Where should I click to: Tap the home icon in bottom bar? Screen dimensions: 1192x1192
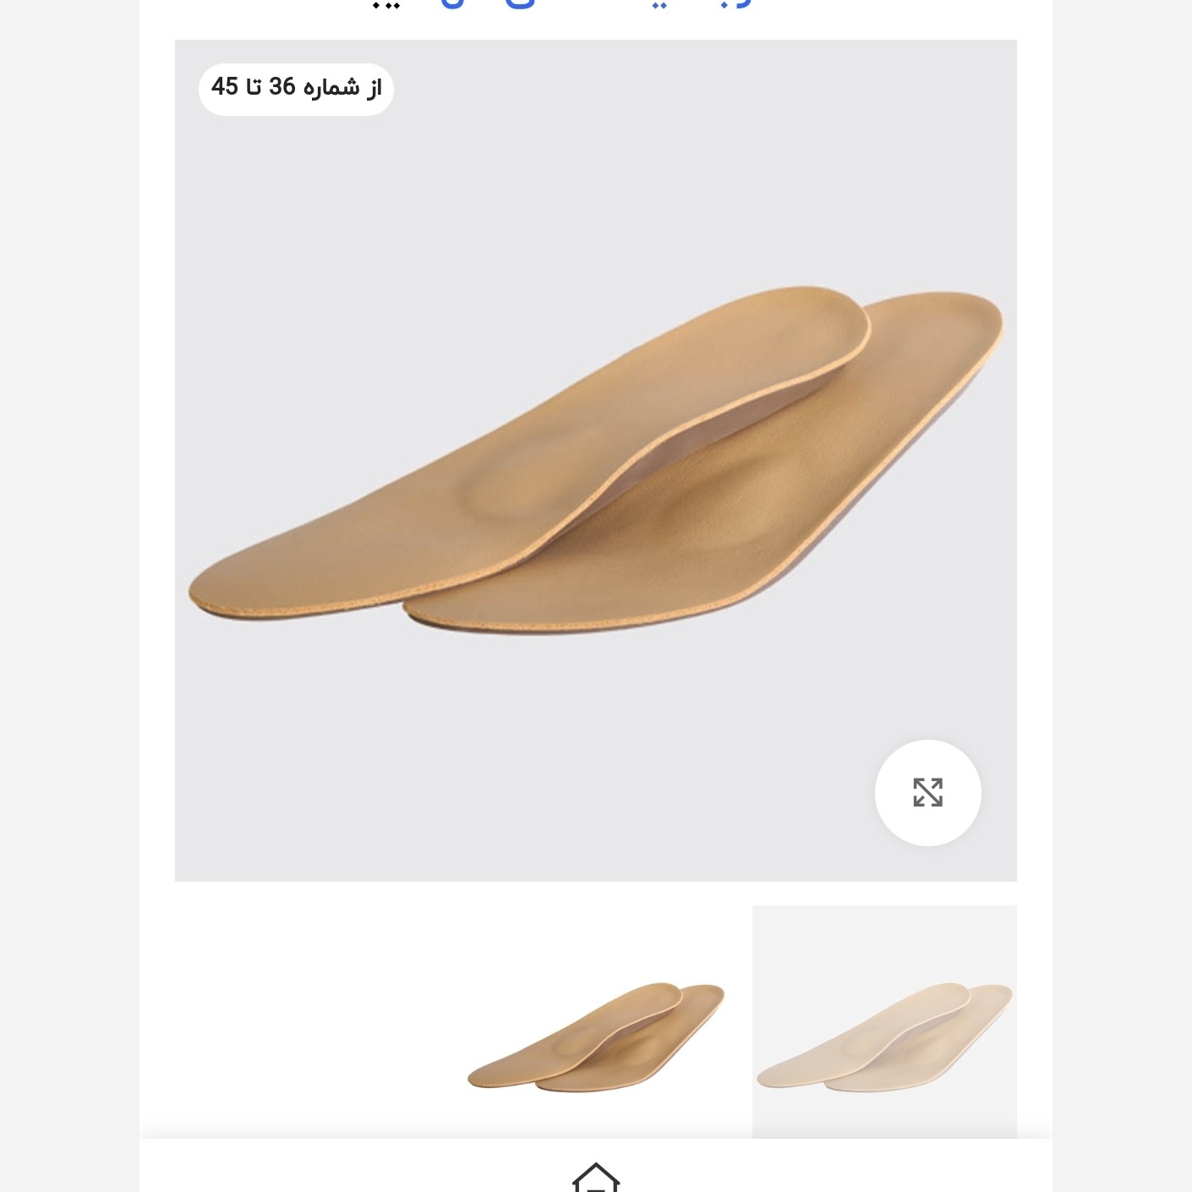pyautogui.click(x=596, y=1178)
